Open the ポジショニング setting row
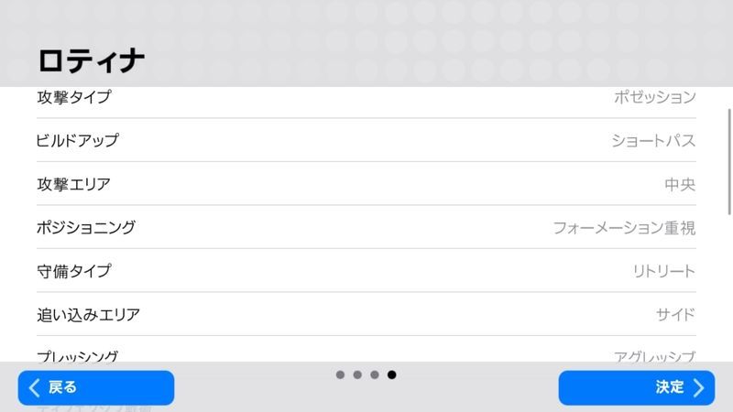Viewport: 733px width, 412px height. point(366,227)
